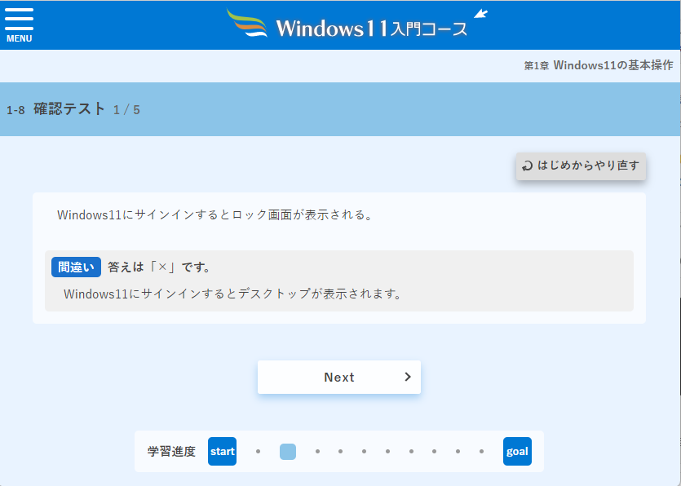Click the 1 / 5 question counter
This screenshot has width=681, height=486.
(126, 110)
